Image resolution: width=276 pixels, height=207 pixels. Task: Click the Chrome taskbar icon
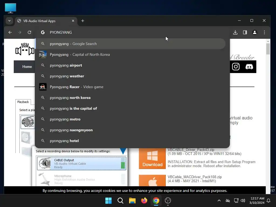[x=156, y=201]
